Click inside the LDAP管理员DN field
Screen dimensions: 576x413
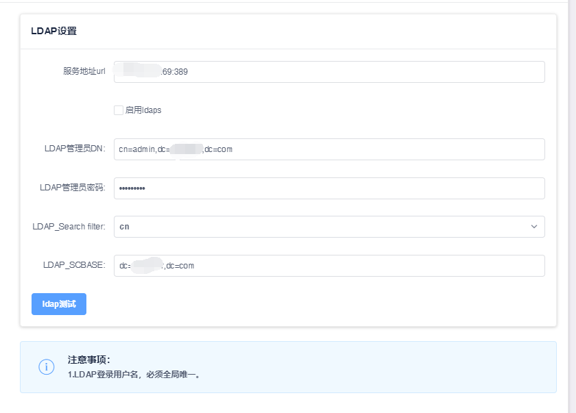[329, 149]
